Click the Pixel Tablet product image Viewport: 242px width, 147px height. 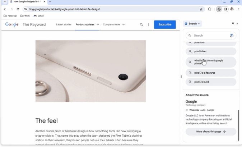pyautogui.click(x=90, y=71)
